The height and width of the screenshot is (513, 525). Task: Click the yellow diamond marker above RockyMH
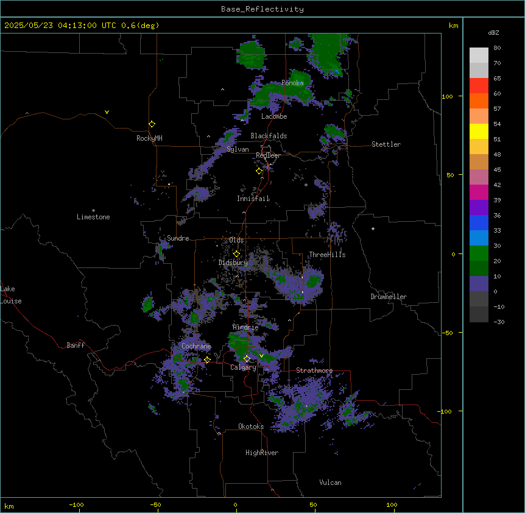(x=152, y=124)
